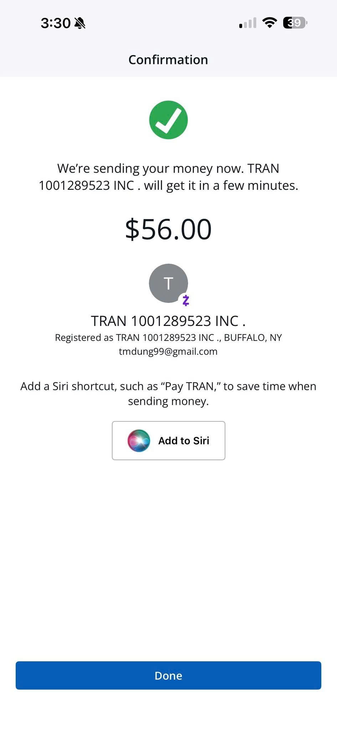Tap the silent mode bell icon
This screenshot has height=732, width=337.
click(x=80, y=23)
